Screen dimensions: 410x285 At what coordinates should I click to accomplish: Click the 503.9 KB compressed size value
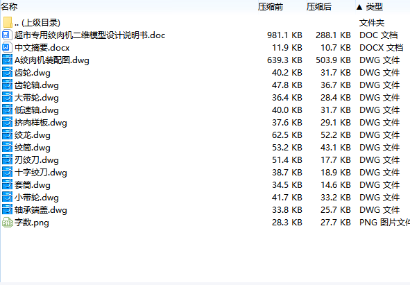[x=333, y=60]
